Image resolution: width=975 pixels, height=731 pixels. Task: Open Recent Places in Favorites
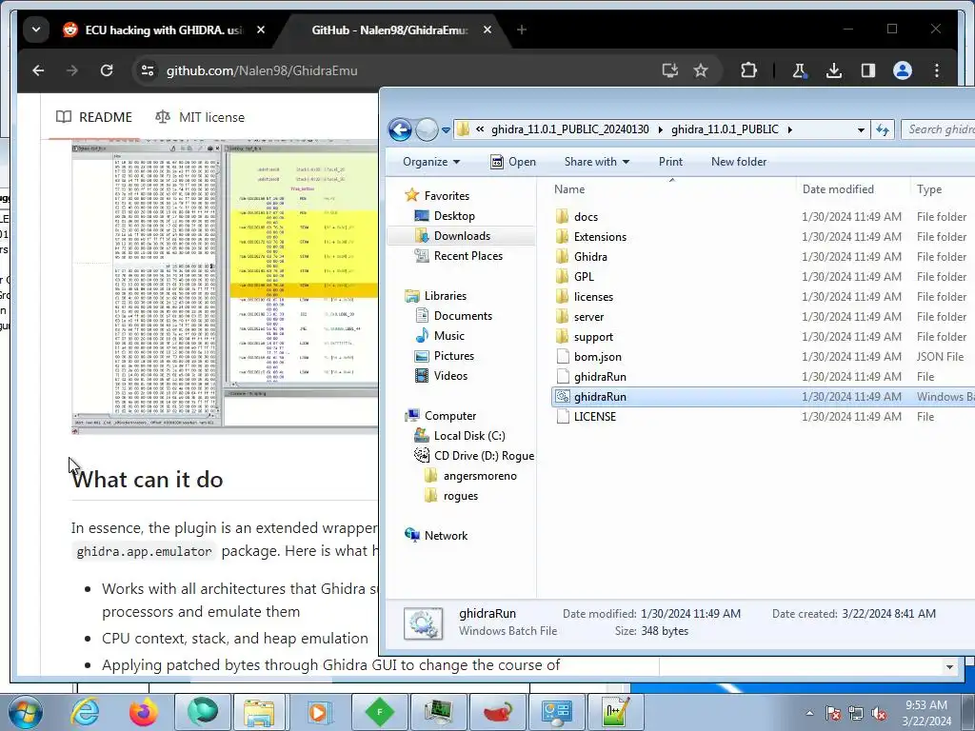coord(468,255)
